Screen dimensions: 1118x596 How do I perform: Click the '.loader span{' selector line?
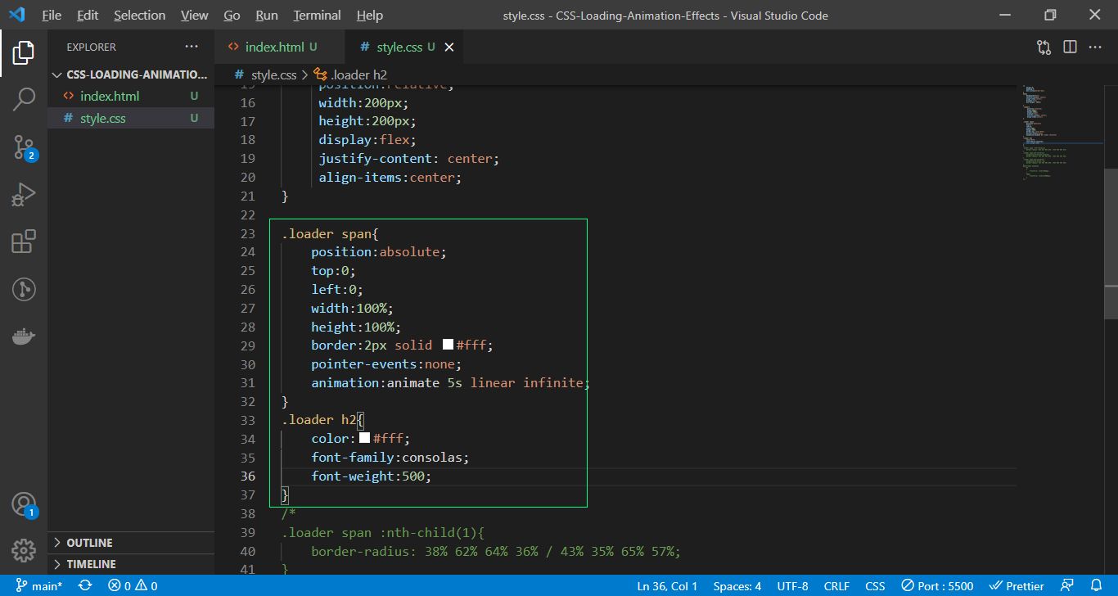pos(331,233)
